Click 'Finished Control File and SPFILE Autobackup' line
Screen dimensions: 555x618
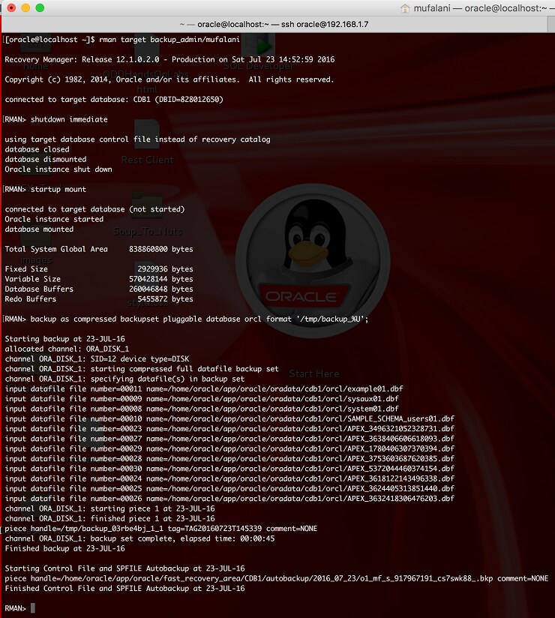point(125,589)
